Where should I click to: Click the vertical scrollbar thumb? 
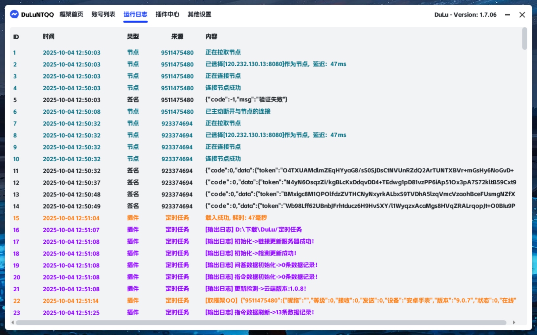pos(525,39)
